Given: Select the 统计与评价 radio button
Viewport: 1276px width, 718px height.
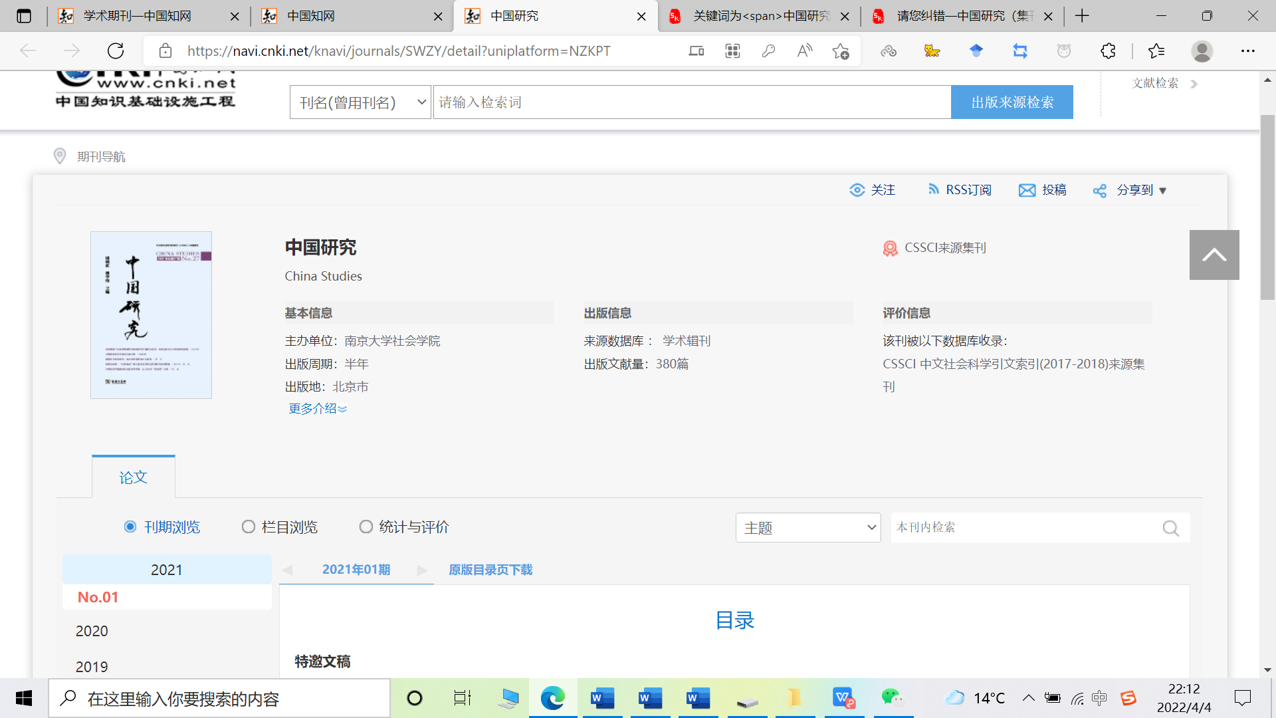Looking at the screenshot, I should [366, 527].
